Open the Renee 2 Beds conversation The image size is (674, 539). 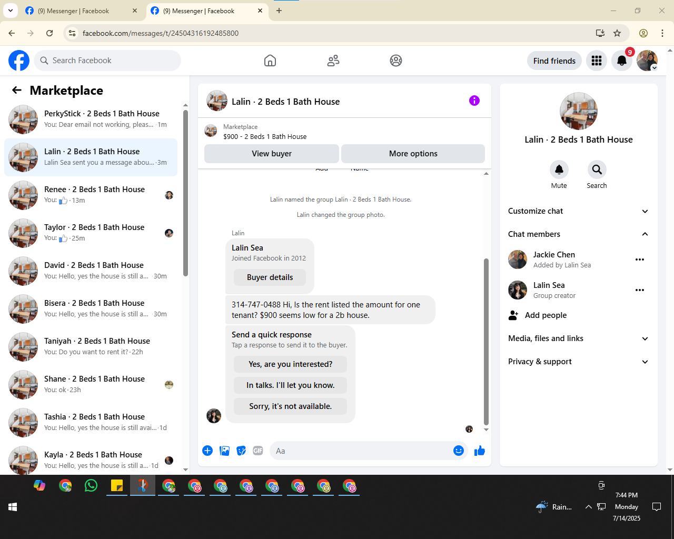click(91, 195)
